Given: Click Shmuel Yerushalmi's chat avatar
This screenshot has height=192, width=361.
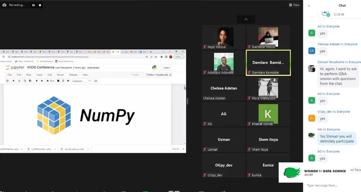Looking at the screenshot, I should [x=312, y=68].
